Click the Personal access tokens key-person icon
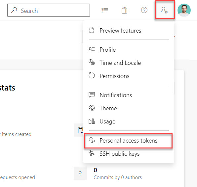 pos(92,140)
